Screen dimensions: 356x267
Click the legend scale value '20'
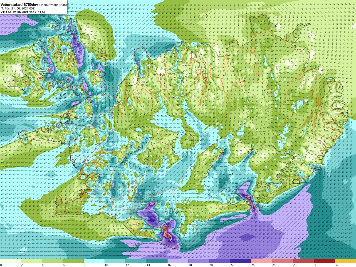[x=211, y=265]
